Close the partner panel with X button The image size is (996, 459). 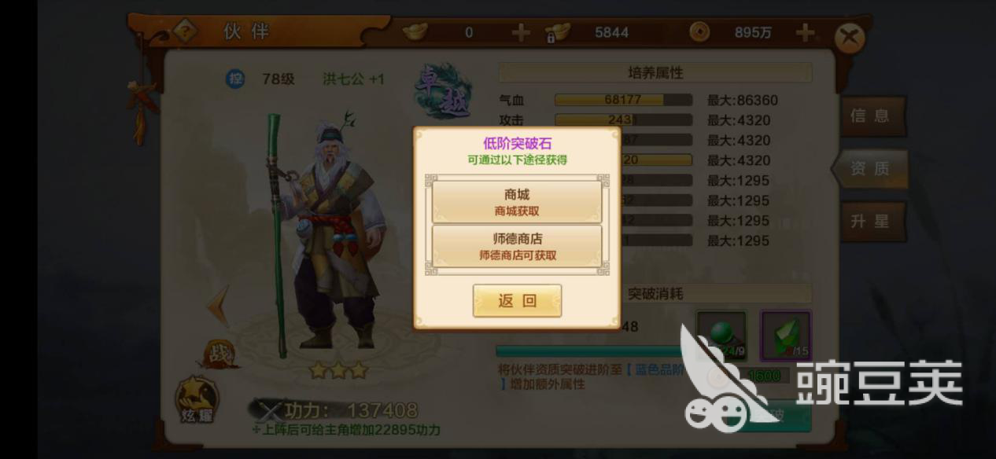pos(850,38)
